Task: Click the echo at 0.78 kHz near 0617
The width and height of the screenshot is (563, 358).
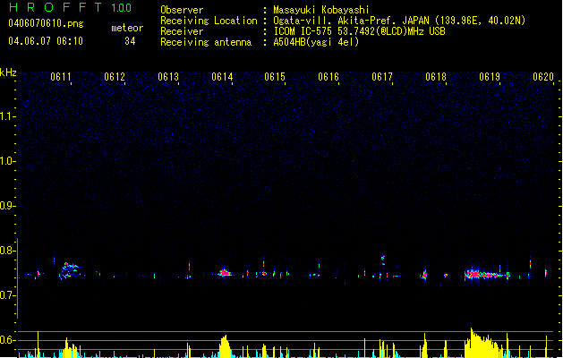Action: [383, 258]
